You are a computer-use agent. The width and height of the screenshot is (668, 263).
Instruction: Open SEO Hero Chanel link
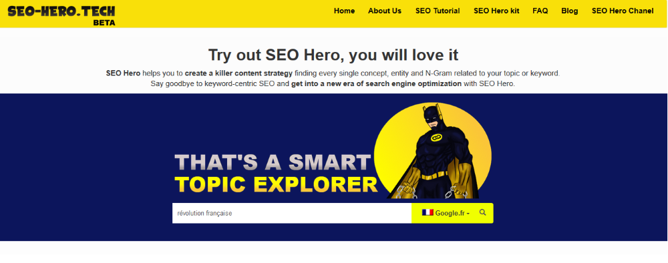pos(623,11)
